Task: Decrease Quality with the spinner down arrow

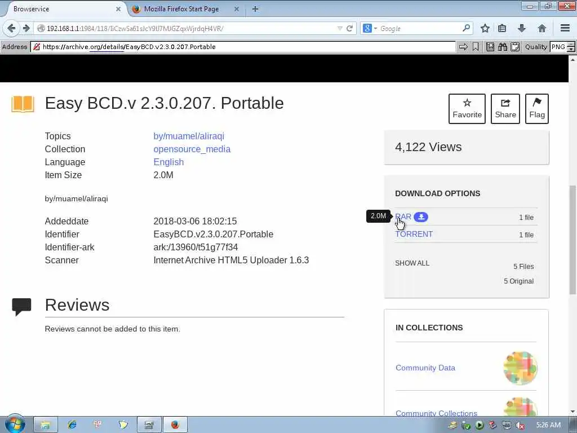Action: 571,50
